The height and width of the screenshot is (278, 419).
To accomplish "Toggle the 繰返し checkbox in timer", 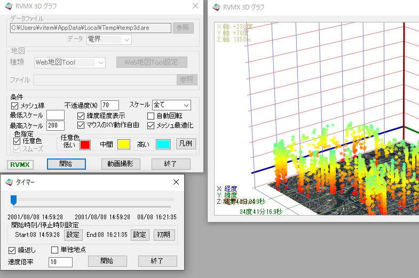I will [x=12, y=250].
